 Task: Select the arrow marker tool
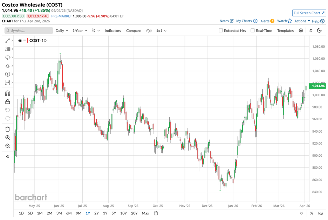[x=7, y=66]
